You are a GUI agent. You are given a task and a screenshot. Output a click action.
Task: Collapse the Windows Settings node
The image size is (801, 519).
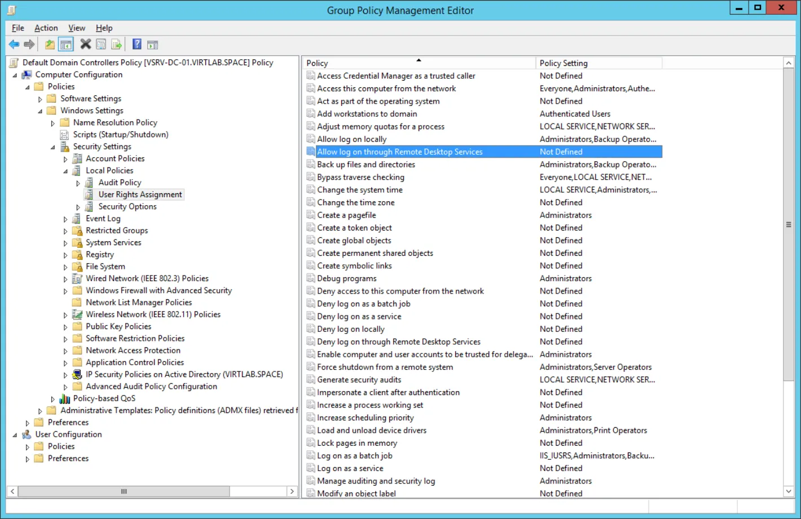(x=40, y=111)
